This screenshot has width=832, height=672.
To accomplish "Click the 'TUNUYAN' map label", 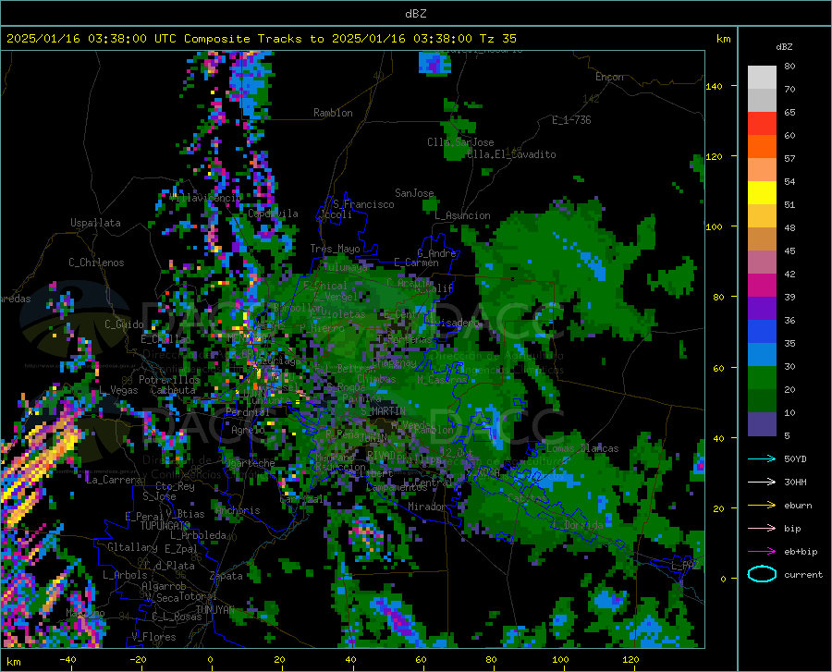I will coord(214,610).
